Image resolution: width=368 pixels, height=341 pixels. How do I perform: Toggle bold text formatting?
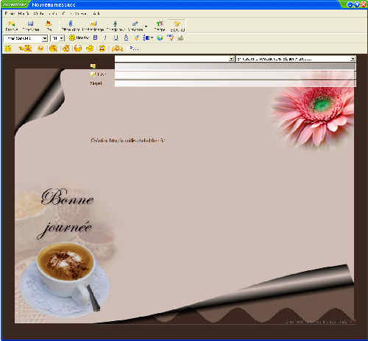pos(96,38)
